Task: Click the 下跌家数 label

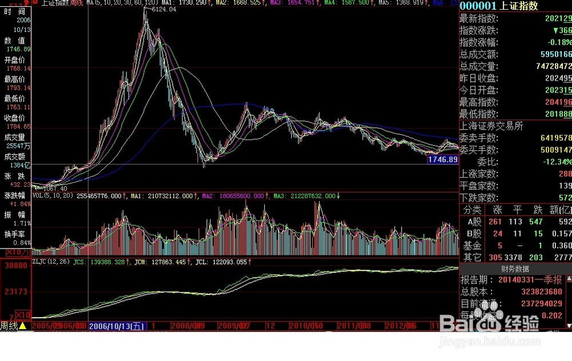Action: point(479,198)
